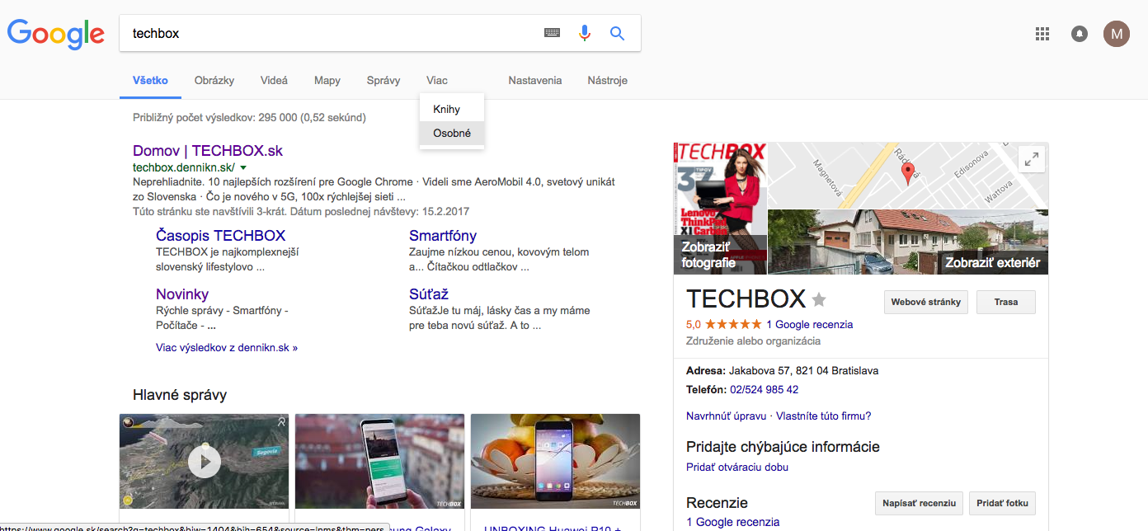Click the red map location pin
The height and width of the screenshot is (531, 1148).
pos(908,173)
